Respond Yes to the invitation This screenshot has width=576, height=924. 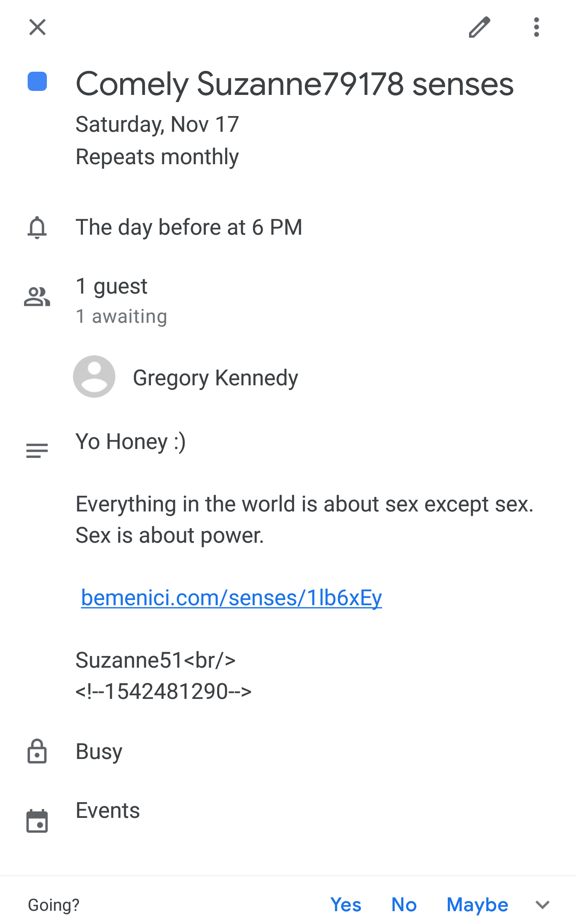(346, 905)
